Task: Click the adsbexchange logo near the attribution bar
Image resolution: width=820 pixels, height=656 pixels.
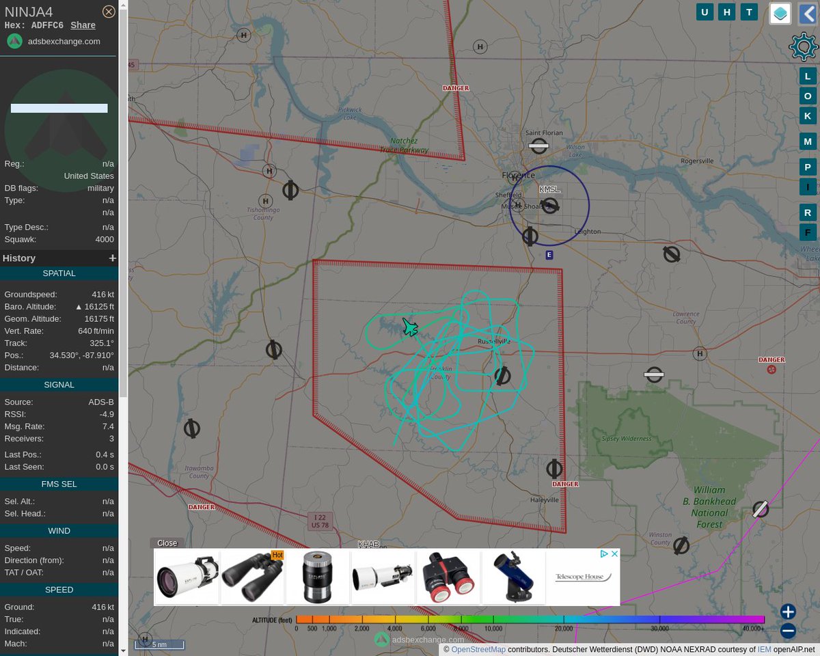Action: pos(381,640)
